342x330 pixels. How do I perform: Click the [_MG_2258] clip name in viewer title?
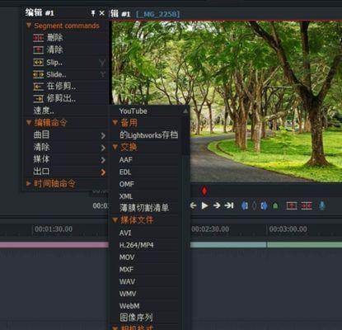pyautogui.click(x=158, y=14)
